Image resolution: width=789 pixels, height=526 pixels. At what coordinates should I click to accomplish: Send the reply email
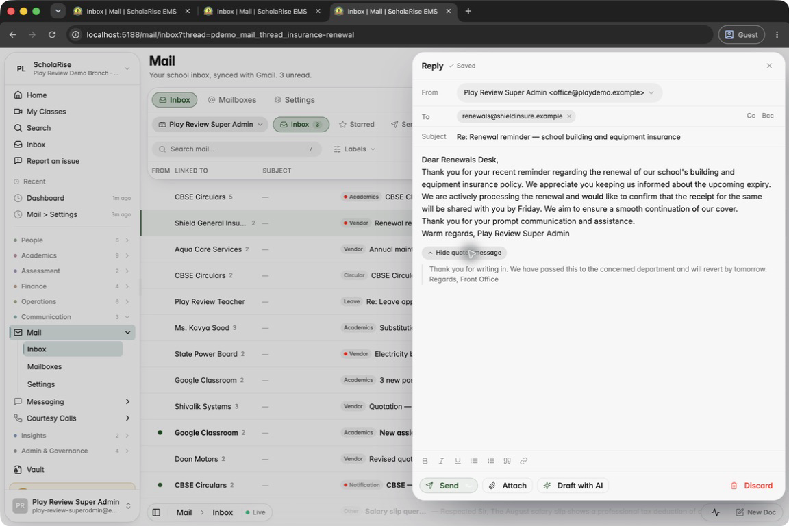449,485
